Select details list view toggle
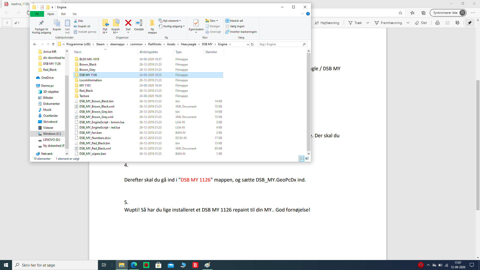Viewport: 480px width, 270px height. 301,158
